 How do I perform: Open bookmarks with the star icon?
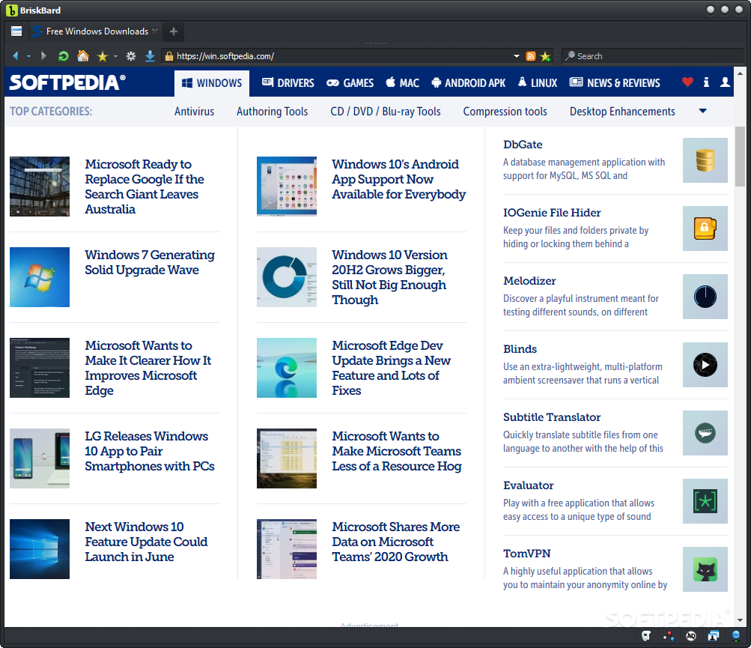tap(102, 56)
